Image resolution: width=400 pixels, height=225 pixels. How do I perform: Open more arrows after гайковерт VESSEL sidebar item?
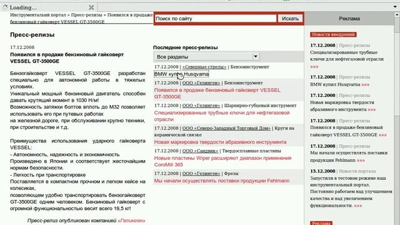(x=382, y=135)
